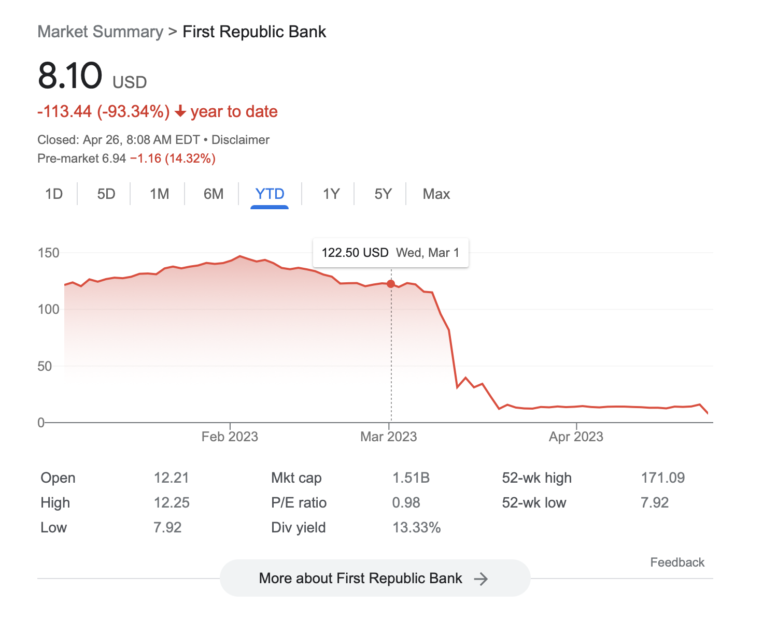This screenshot has height=636, width=763.
Task: Select the YTD tab
Action: (x=270, y=194)
